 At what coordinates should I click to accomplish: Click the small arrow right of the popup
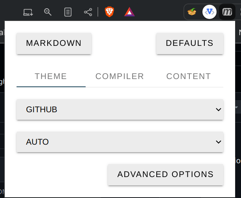click(x=237, y=107)
